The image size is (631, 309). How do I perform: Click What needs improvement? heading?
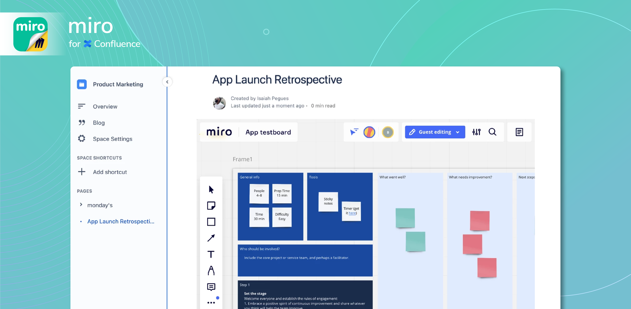[x=470, y=177]
